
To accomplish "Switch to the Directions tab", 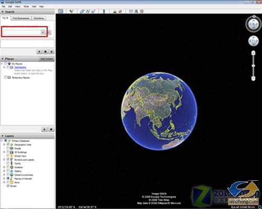I will tap(39, 18).
